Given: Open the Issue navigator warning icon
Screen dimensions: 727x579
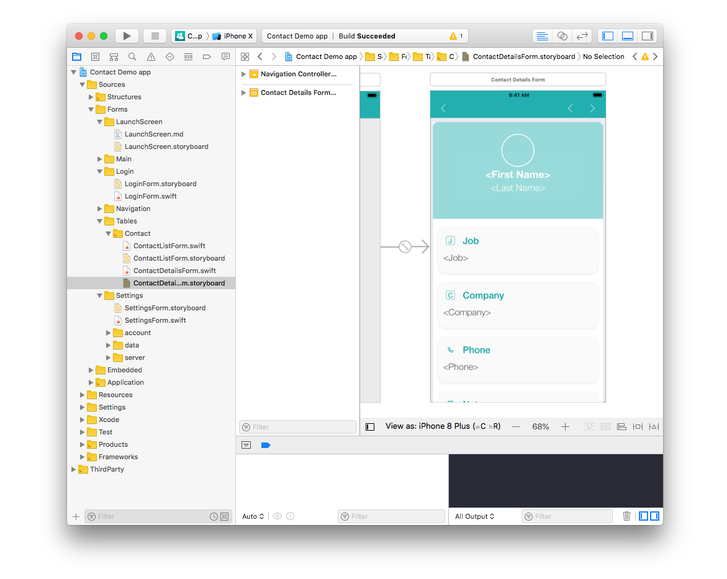Looking at the screenshot, I should pyautogui.click(x=151, y=56).
